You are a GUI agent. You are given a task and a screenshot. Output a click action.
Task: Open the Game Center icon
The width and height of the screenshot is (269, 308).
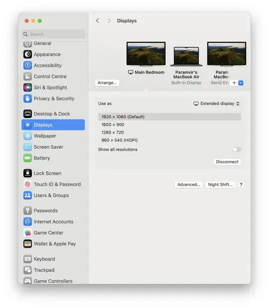[x=27, y=233]
